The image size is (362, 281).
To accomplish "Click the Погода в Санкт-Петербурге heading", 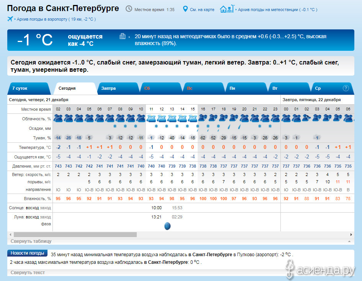I will click(x=63, y=8).
